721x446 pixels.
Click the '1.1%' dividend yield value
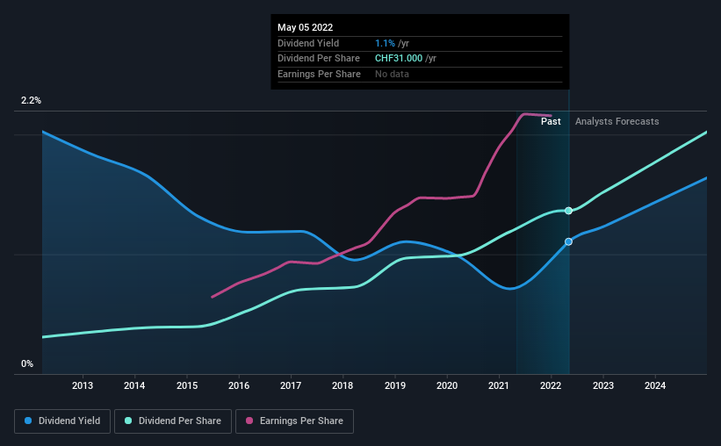pyautogui.click(x=385, y=43)
